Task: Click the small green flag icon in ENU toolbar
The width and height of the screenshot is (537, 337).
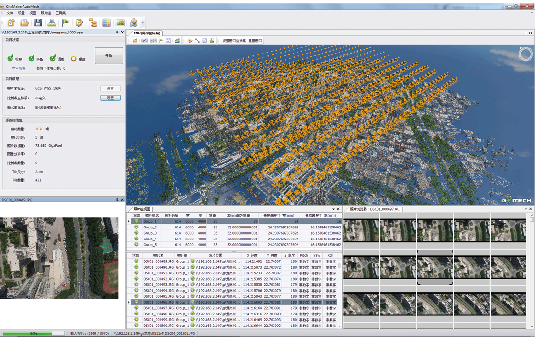Action: (161, 40)
